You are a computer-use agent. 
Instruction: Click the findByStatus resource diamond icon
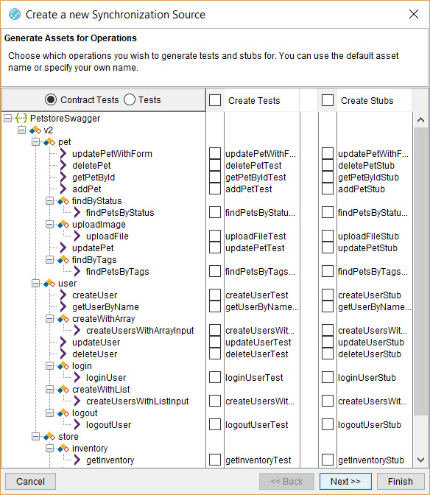[63, 201]
